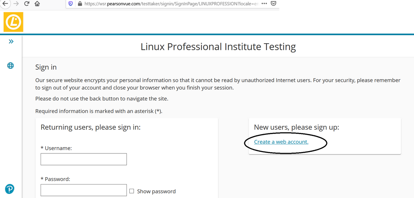Focus the Password input field
414x198 pixels.
tap(84, 190)
